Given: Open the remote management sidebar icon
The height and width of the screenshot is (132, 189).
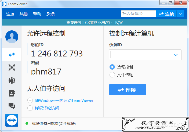Looking at the screenshot, I should click(x=12, y=67).
